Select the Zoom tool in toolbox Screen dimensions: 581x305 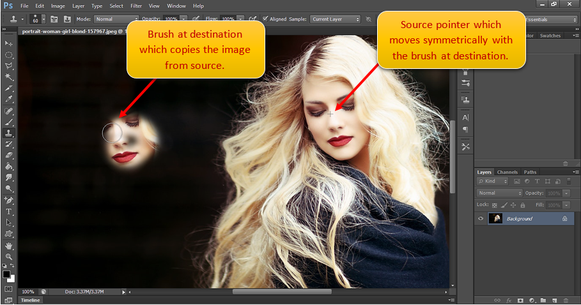coord(8,257)
